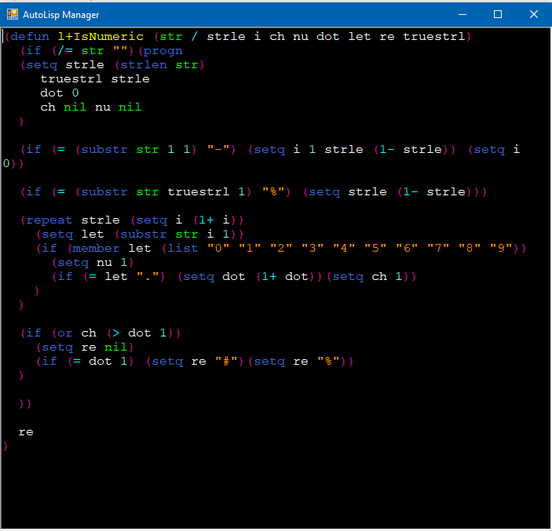The image size is (552, 531).
Task: Click the string "#"
Action: click(226, 362)
